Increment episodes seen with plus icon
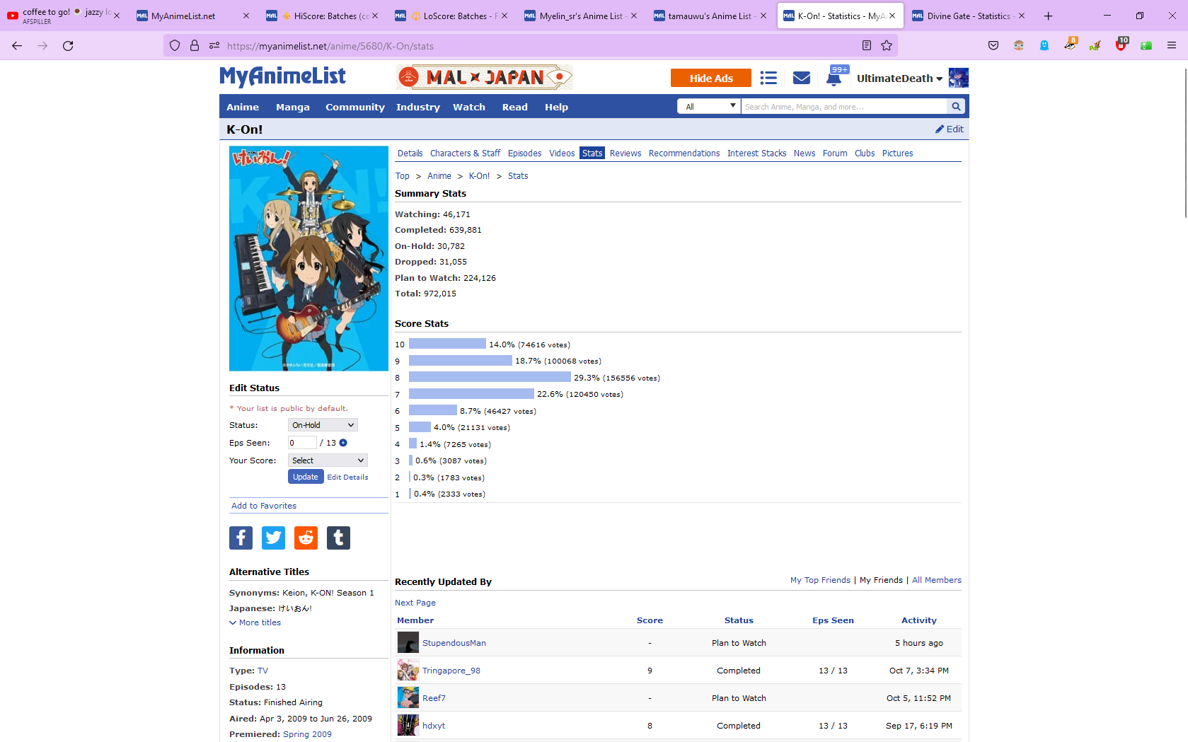The width and height of the screenshot is (1188, 742). (343, 443)
